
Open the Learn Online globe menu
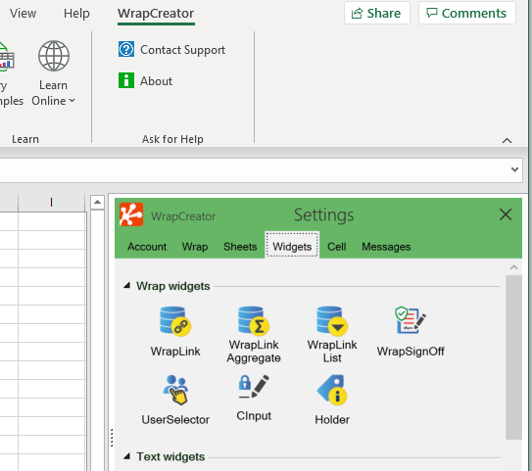(x=53, y=73)
